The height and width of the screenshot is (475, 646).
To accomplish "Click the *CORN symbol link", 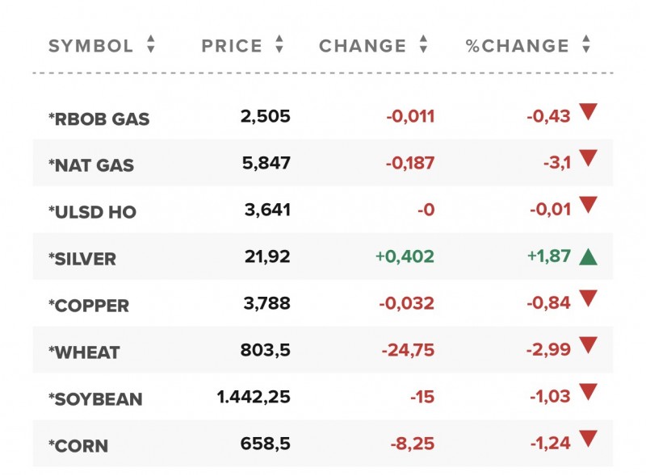I will (x=78, y=446).
